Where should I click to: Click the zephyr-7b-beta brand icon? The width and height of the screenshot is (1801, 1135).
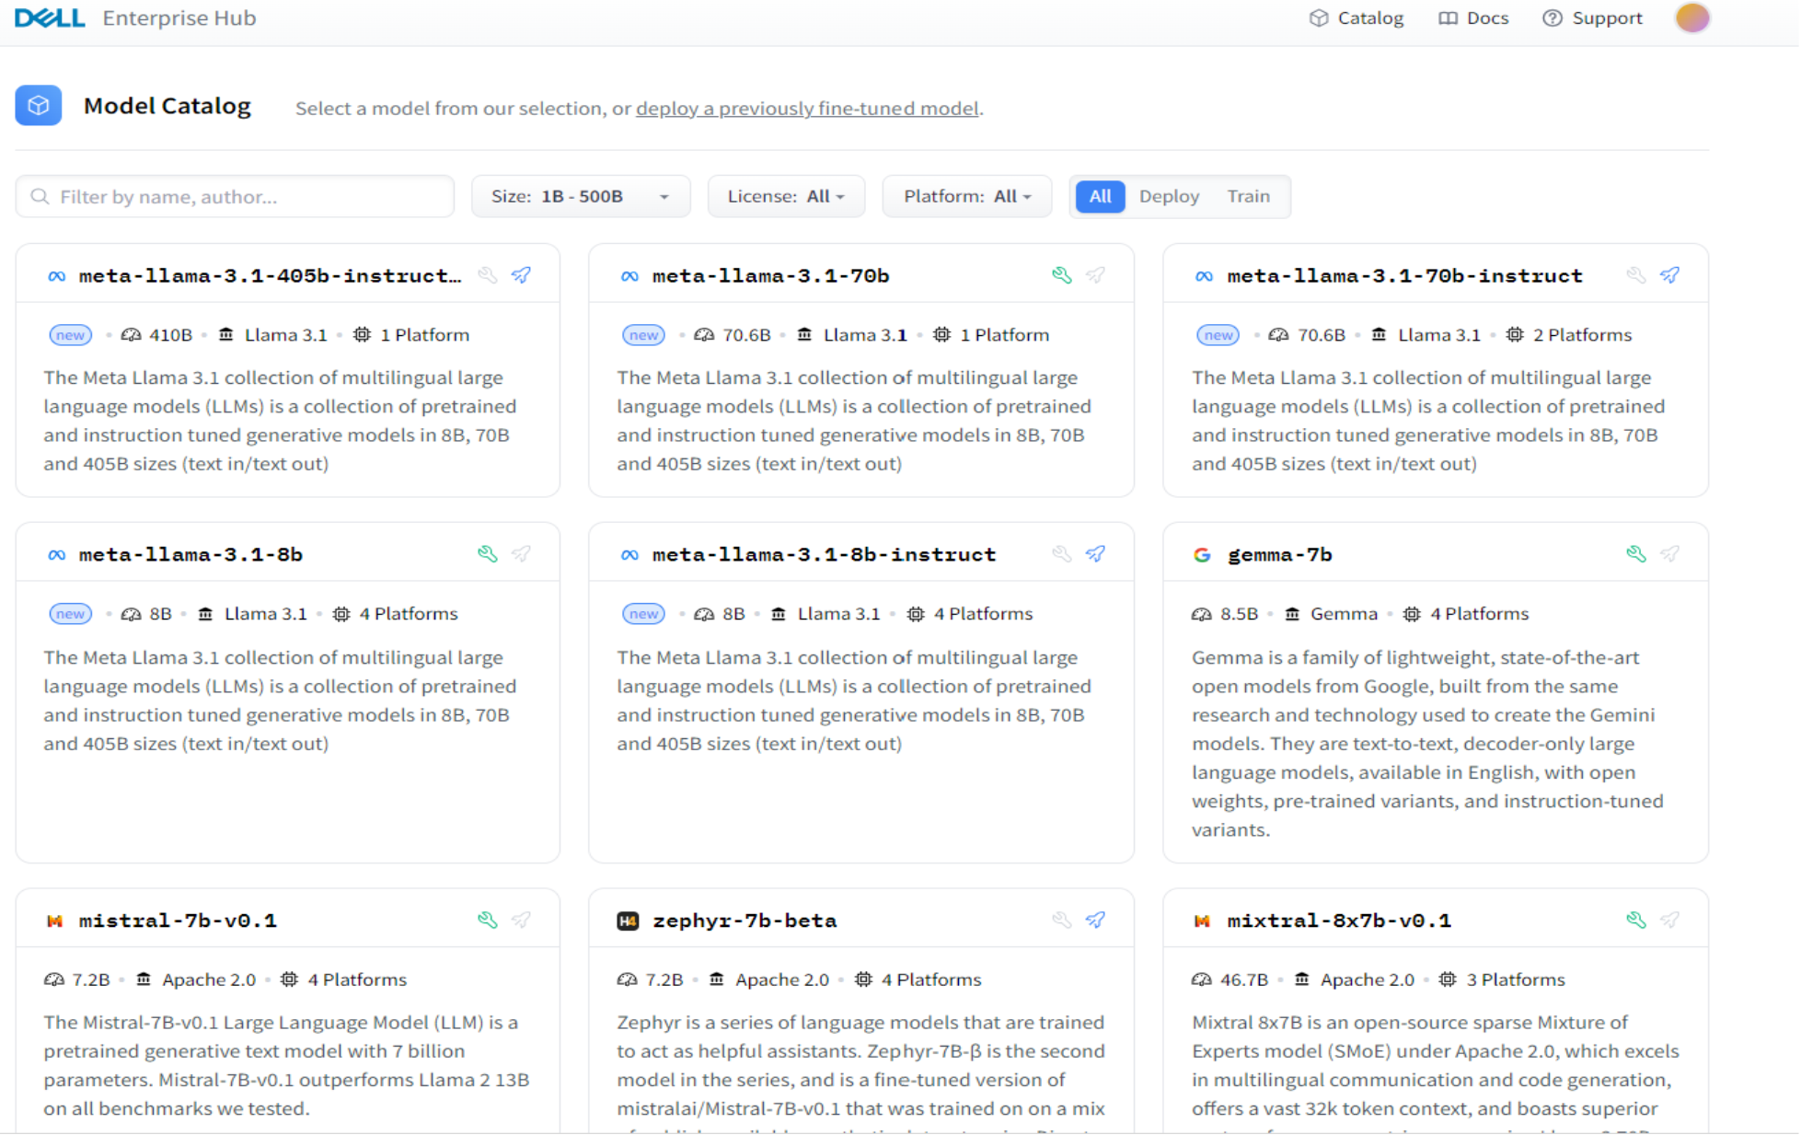(628, 921)
